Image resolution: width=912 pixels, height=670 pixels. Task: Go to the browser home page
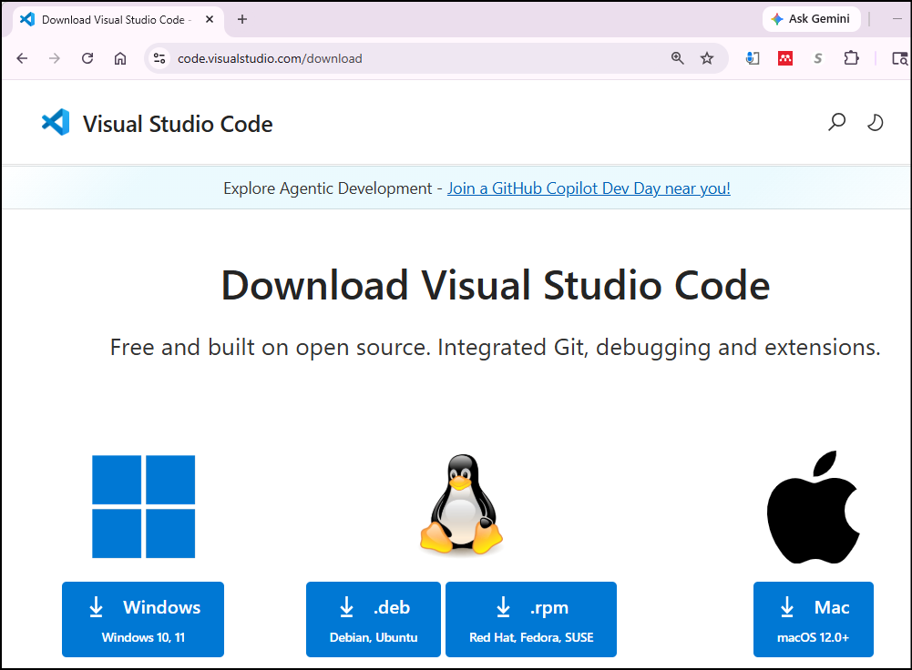tap(120, 58)
